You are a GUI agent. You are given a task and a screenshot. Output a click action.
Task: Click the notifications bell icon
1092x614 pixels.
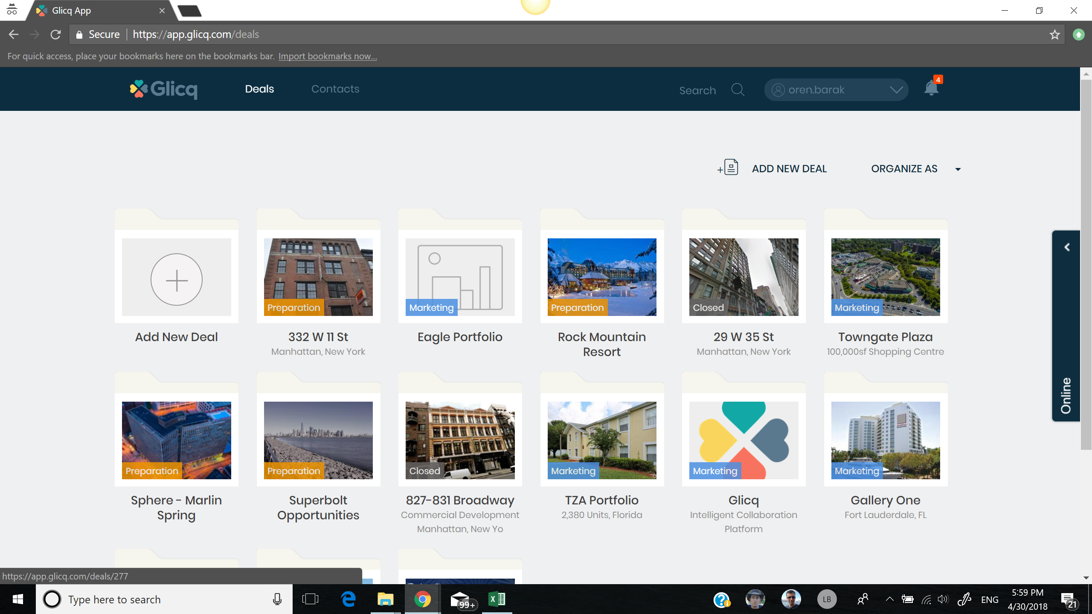(x=931, y=89)
